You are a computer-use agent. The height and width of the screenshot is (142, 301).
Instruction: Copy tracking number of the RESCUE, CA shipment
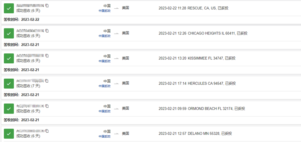47,6
